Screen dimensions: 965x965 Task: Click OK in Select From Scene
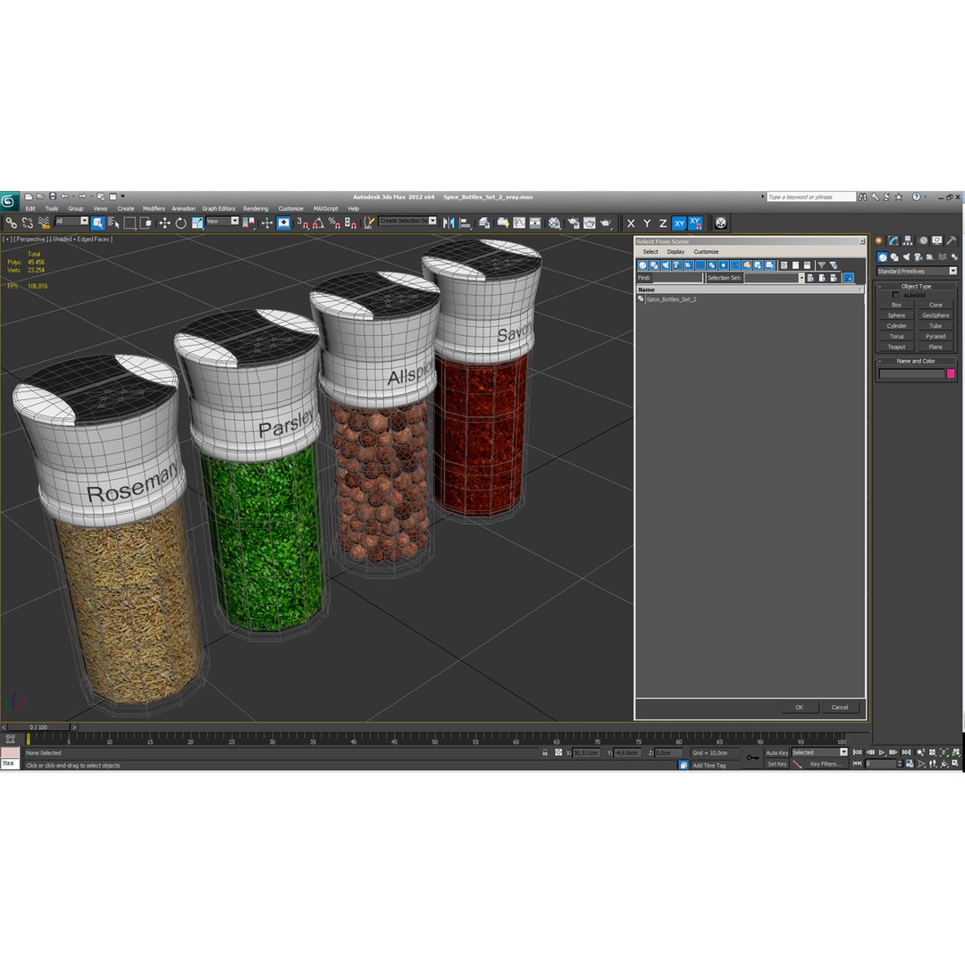pyautogui.click(x=799, y=707)
